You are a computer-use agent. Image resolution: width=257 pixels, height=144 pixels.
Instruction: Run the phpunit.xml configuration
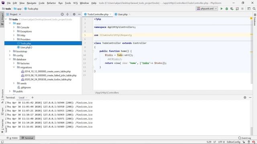coord(221,9)
